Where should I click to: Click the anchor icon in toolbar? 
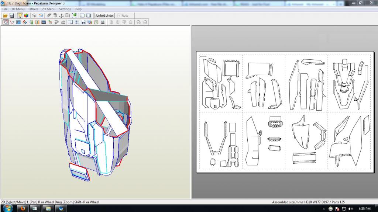tap(61, 15)
